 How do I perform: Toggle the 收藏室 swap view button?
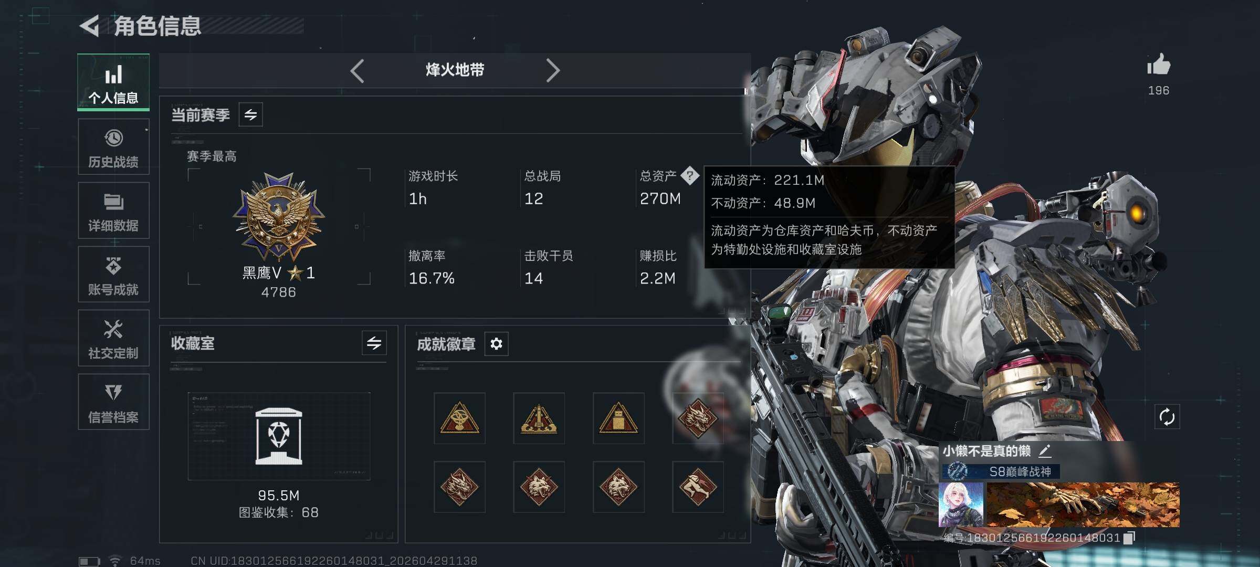pos(374,343)
